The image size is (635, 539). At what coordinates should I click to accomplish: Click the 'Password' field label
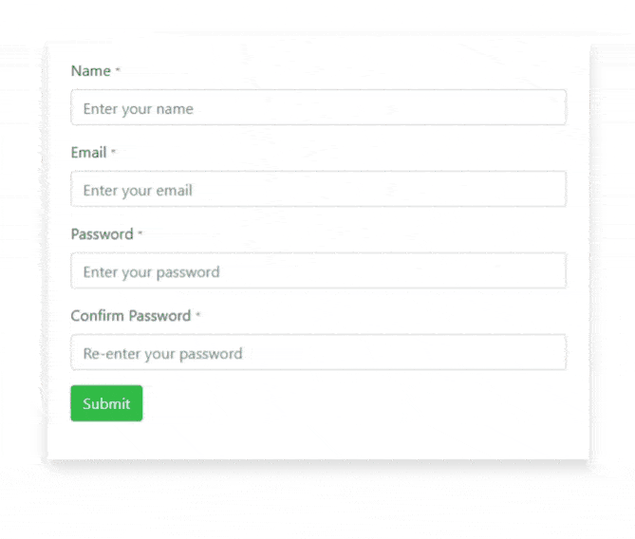click(x=102, y=234)
